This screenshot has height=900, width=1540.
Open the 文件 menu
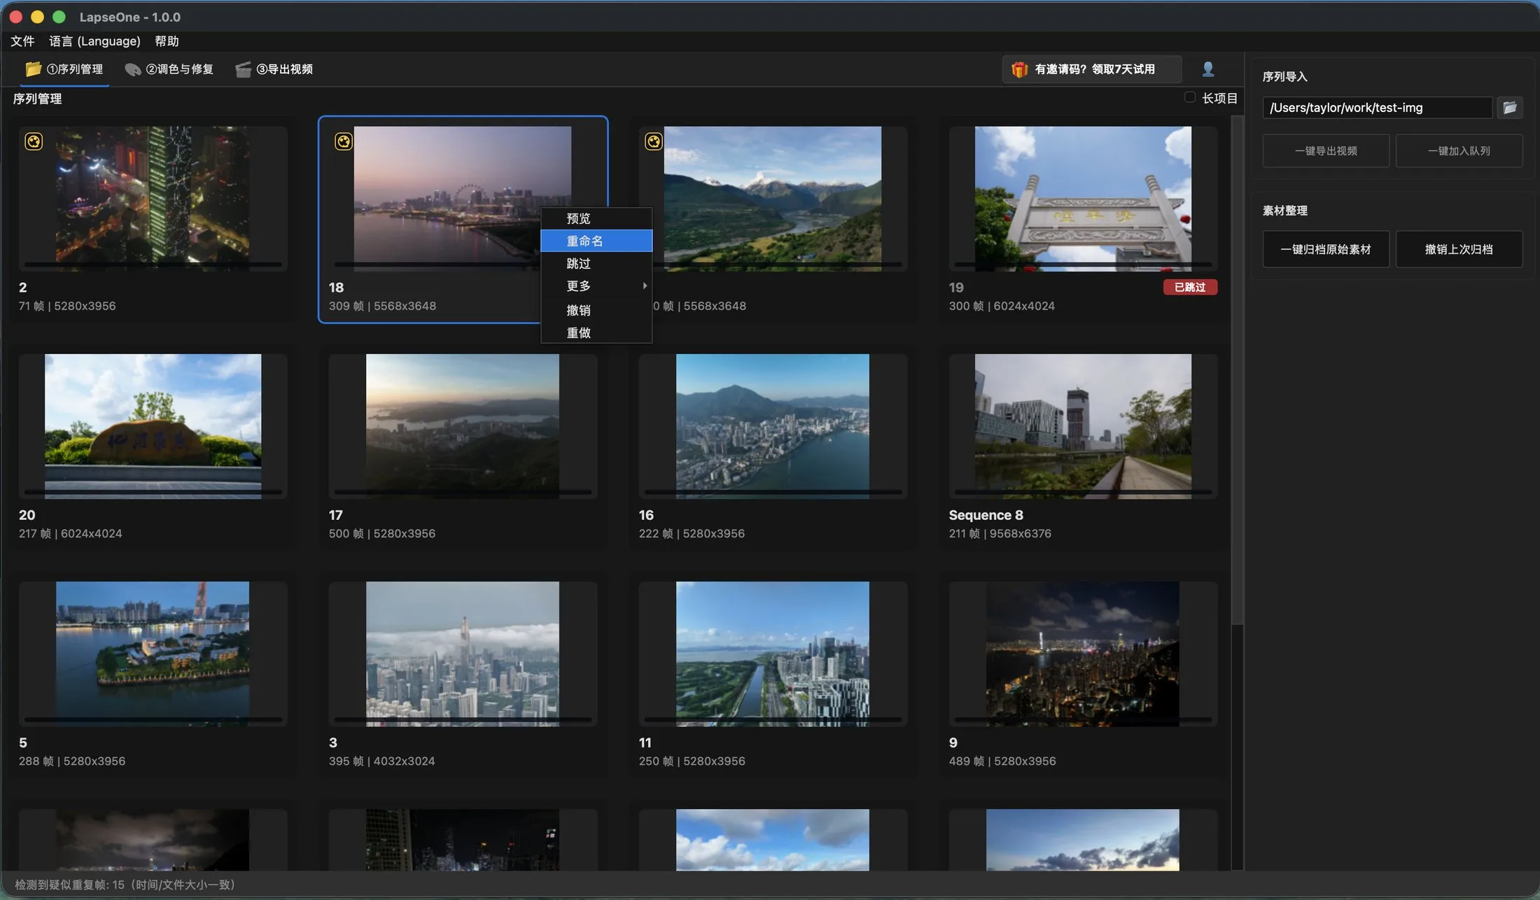22,41
